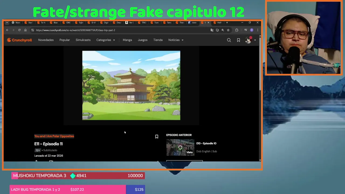Open the Manga section
This screenshot has height=194, width=345.
tap(127, 40)
